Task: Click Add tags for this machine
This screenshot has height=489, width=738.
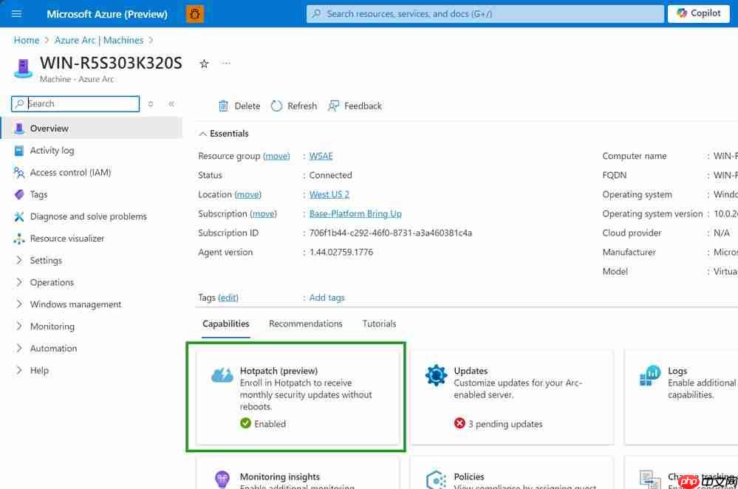Action: [326, 297]
